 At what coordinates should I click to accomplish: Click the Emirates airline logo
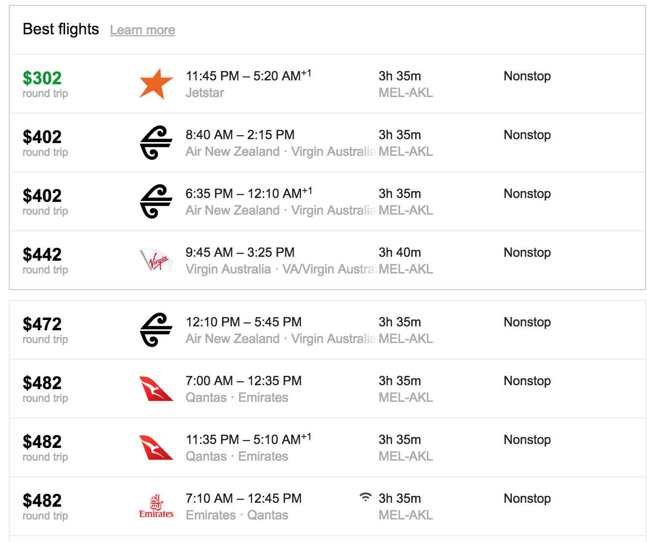point(156,506)
